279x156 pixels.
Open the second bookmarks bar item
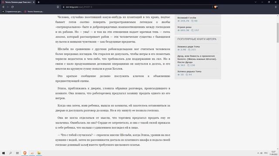pyautogui.click(x=34, y=12)
